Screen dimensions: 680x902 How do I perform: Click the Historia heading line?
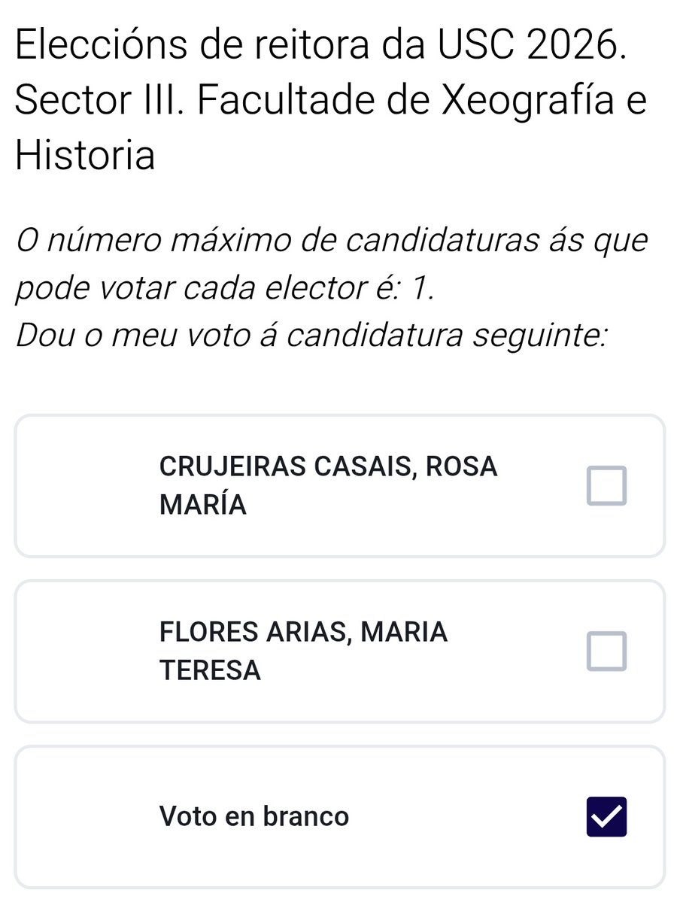[x=85, y=155]
